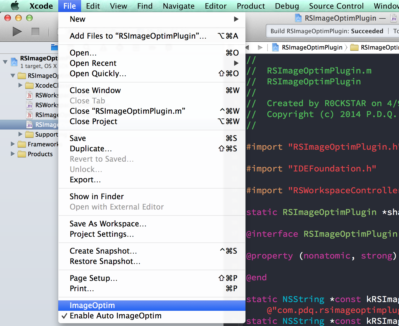Toggle Enable Auto ImageOptim checkmark item

tap(152, 316)
